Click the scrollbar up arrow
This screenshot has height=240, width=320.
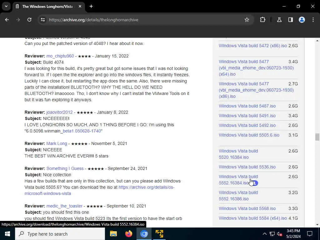(x=317, y=41)
